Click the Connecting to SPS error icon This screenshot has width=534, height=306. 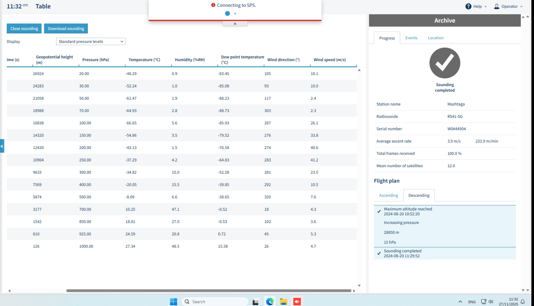213,5
